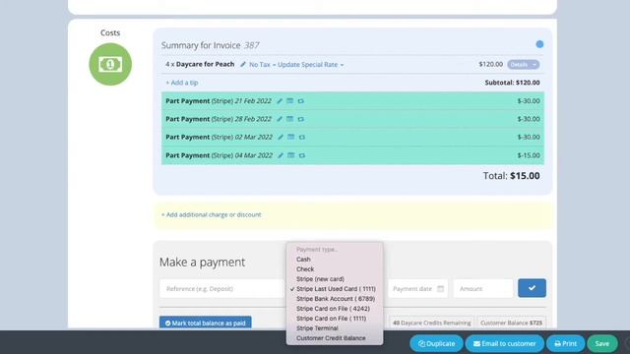Choose Stripe (new card) option
Image resolution: width=630 pixels, height=354 pixels.
coord(320,279)
